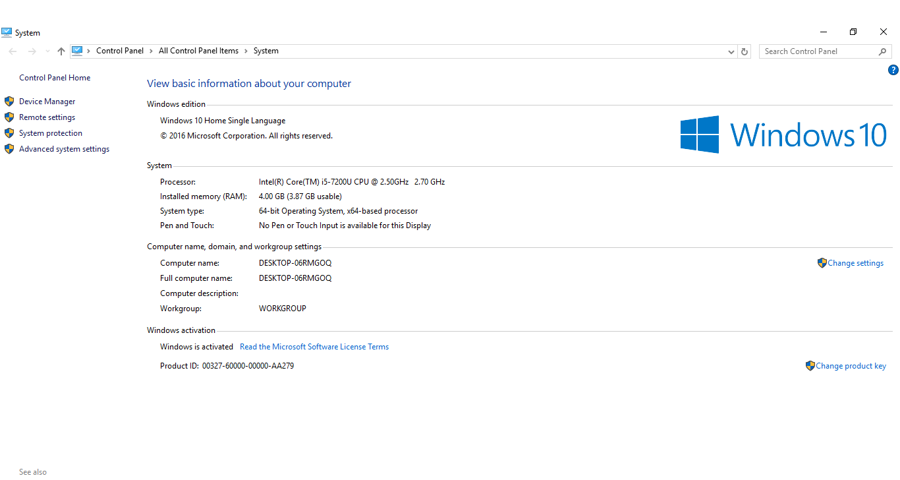900x480 pixels.
Task: Open the recent locations dropdown arrow
Action: click(47, 51)
